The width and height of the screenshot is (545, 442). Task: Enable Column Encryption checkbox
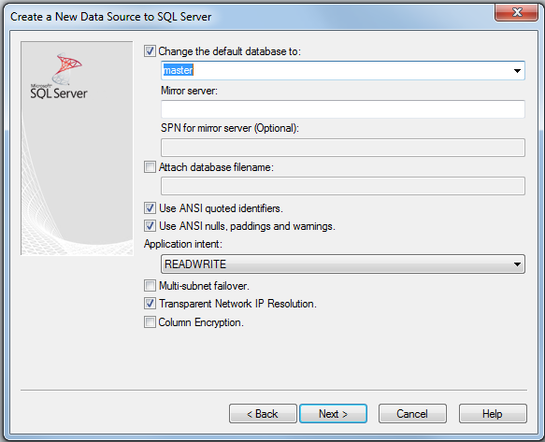pyautogui.click(x=150, y=322)
